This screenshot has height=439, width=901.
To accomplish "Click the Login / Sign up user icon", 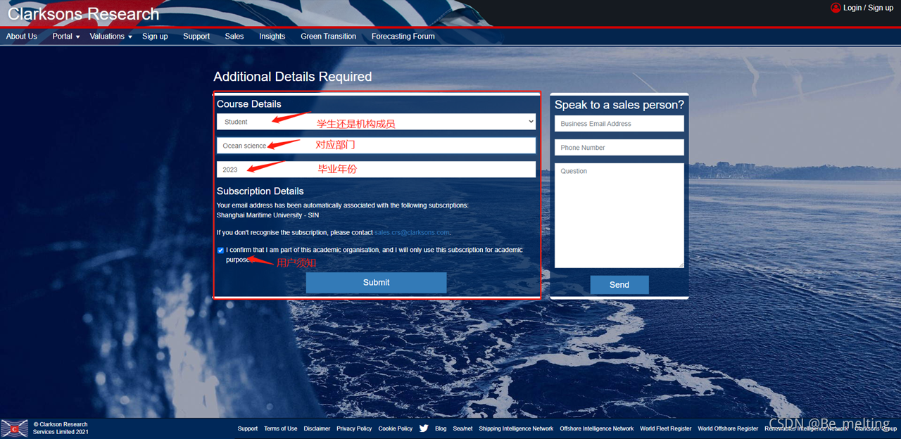I will click(x=836, y=8).
